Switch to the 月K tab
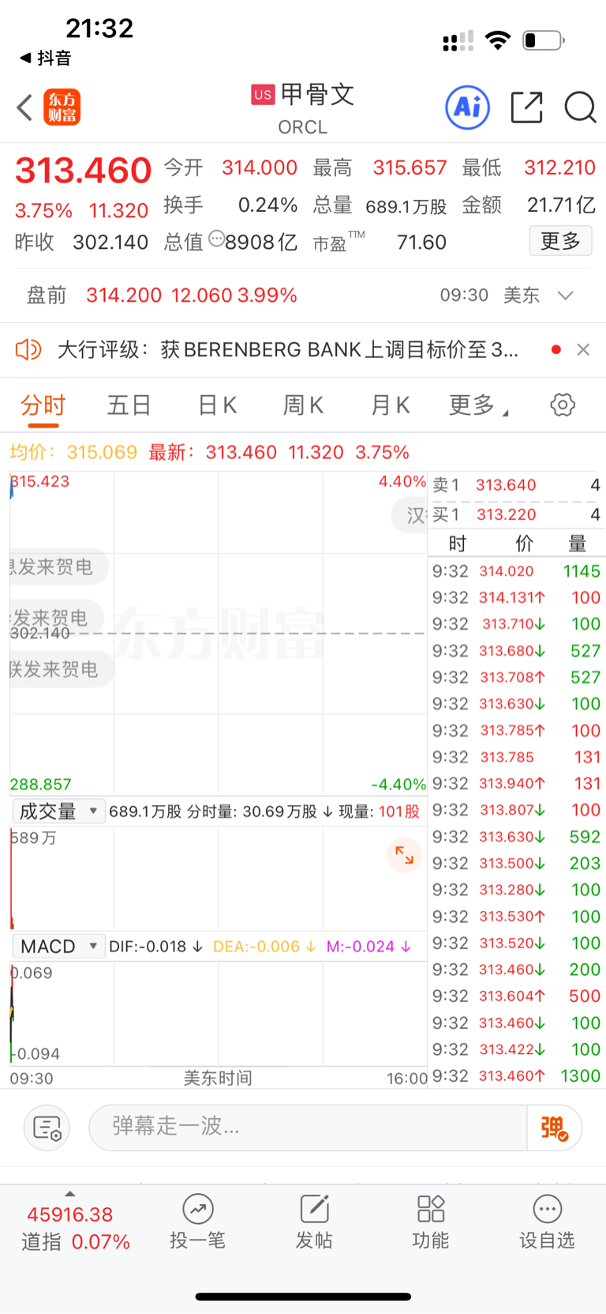 coord(390,405)
